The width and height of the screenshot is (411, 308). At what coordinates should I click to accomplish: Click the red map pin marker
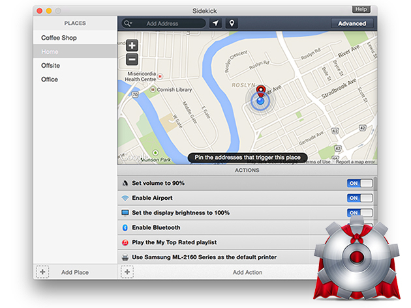pos(260,91)
